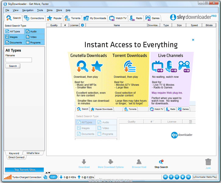
Task: Select Audio search type
Action: point(34,31)
